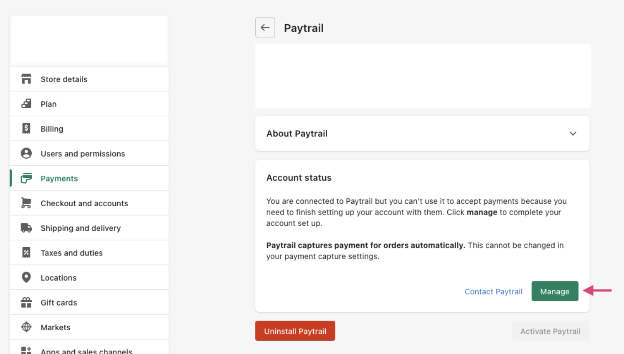The height and width of the screenshot is (354, 624).
Task: Click the Markets globe icon
Action: [26, 327]
